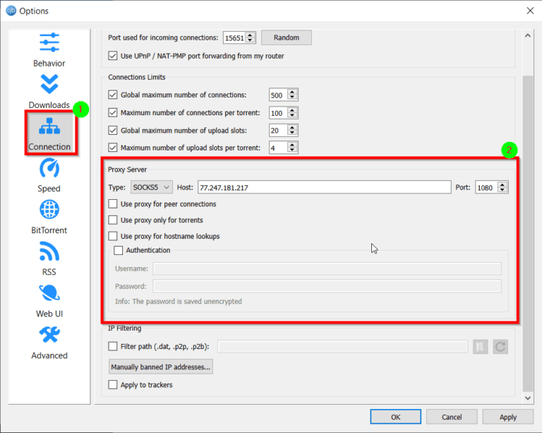Viewport: 542px width, 433px height.
Task: Decrease upload slots per torrent spinner
Action: pyautogui.click(x=292, y=150)
